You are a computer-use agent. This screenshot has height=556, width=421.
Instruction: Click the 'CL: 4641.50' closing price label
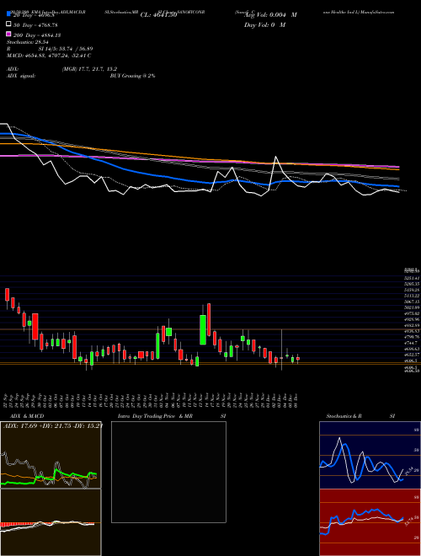click(x=158, y=15)
